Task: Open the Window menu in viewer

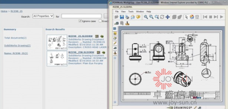Action: click(140, 12)
